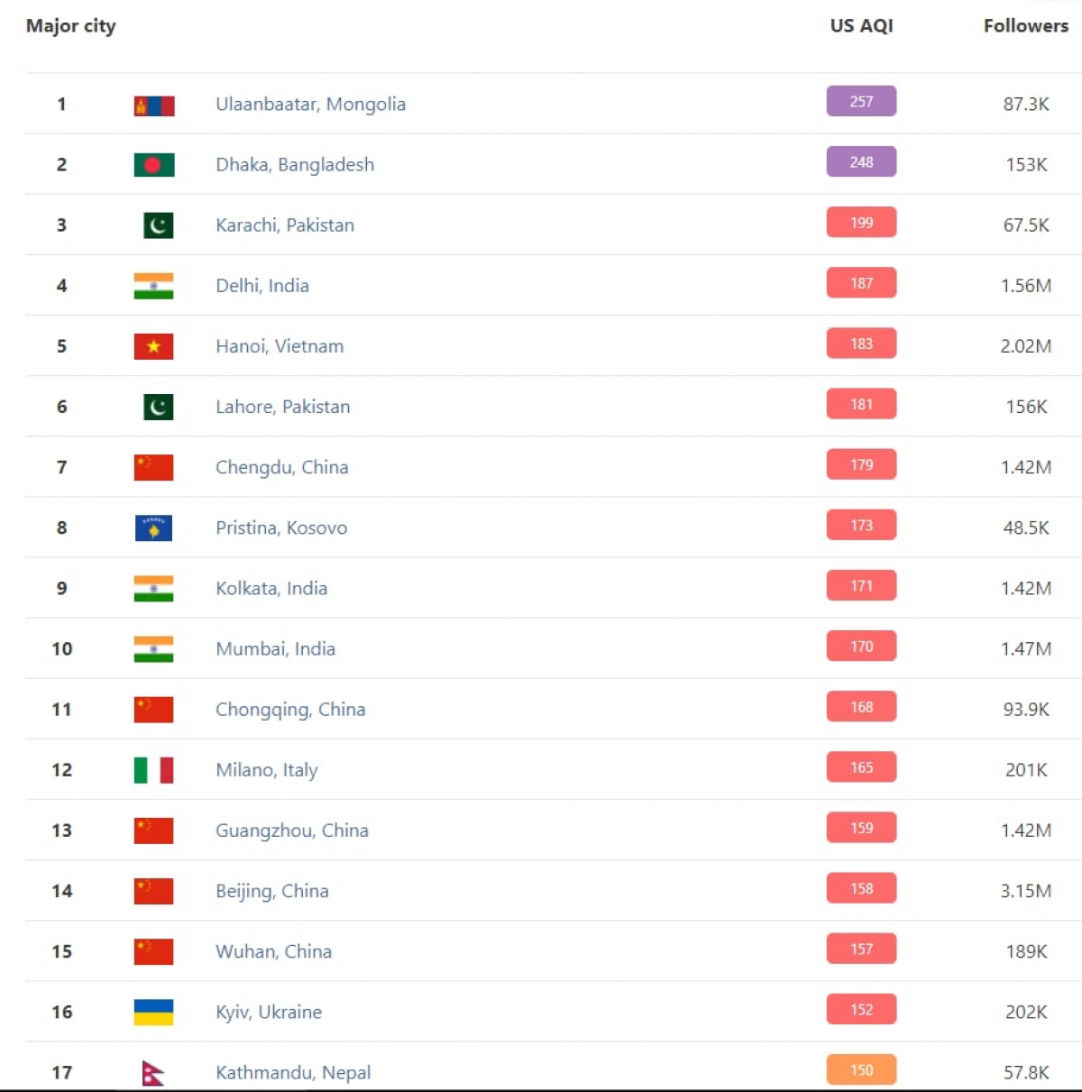Open the Pristina, Kosovo link
Viewport: 1082px width, 1092px height.
coord(281,528)
